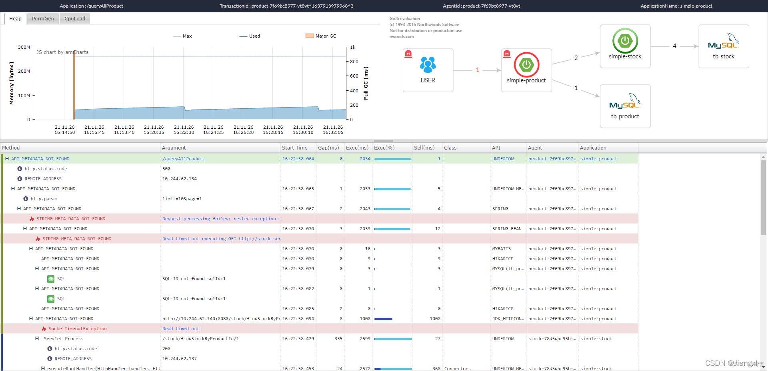Click flame icon beside SocketTimeoutException
The height and width of the screenshot is (371, 768).
point(44,329)
